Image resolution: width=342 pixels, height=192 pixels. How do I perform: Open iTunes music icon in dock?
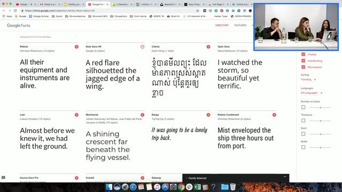pos(157,187)
